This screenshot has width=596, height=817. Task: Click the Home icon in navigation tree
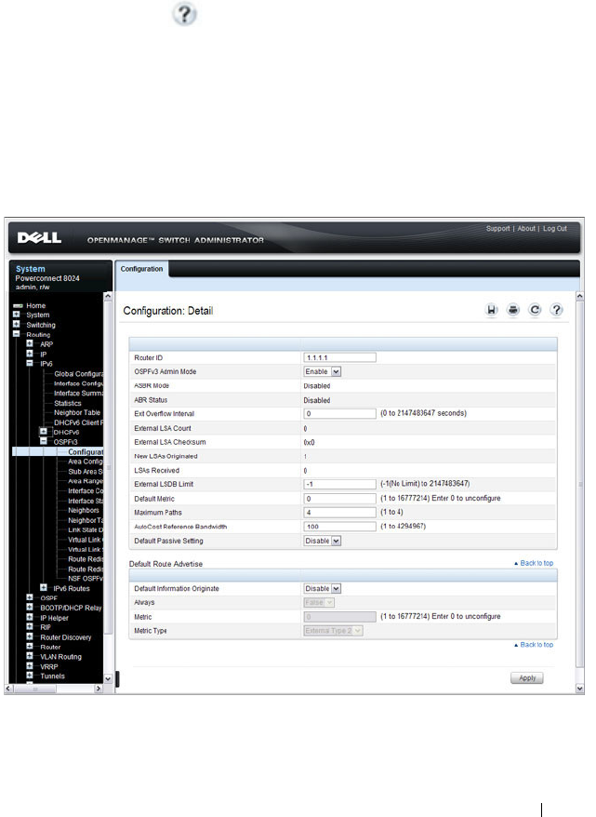19,306
